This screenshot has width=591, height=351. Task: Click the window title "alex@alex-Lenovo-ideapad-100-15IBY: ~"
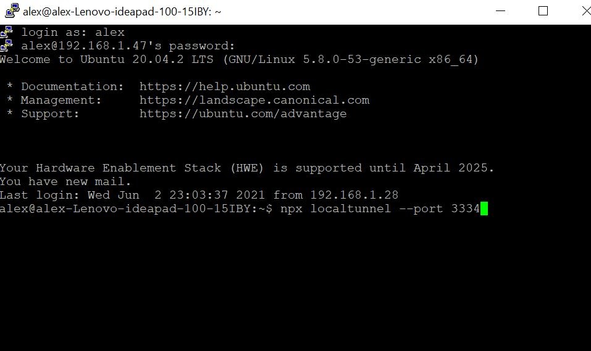122,11
